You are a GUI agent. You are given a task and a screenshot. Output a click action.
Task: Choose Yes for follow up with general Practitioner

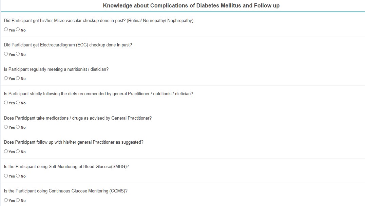6,151
